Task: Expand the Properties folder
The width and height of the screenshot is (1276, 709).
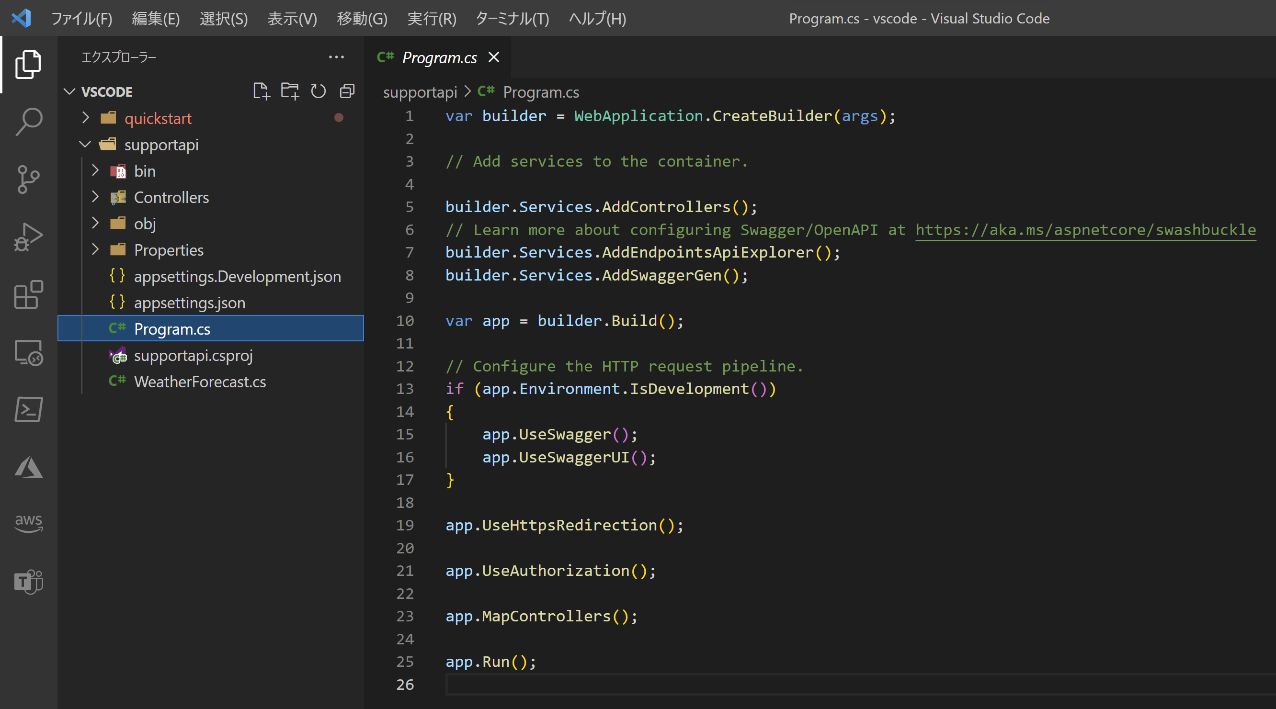Action: coord(96,249)
